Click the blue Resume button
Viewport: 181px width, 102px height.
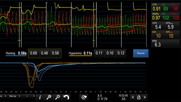[141, 53]
